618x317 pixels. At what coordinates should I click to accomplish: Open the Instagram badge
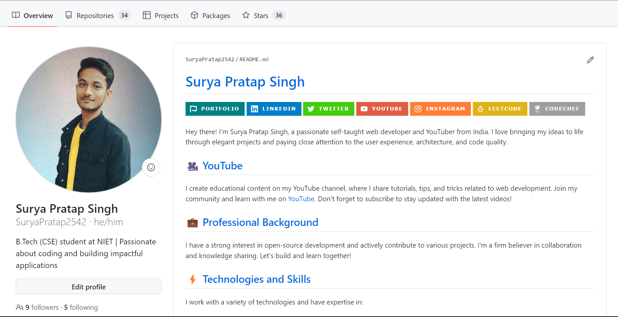440,109
